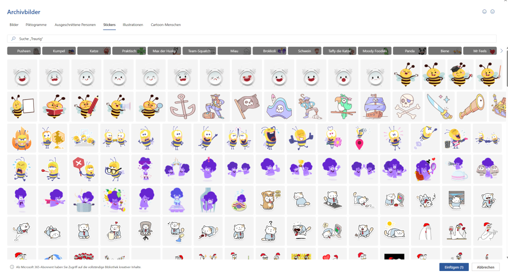Focus the Suche search input field
The image size is (508, 273).
click(x=249, y=38)
